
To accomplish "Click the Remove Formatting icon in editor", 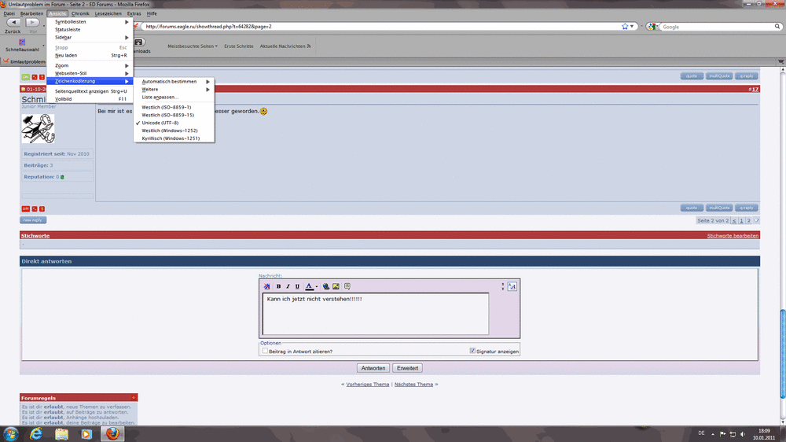I will [266, 286].
